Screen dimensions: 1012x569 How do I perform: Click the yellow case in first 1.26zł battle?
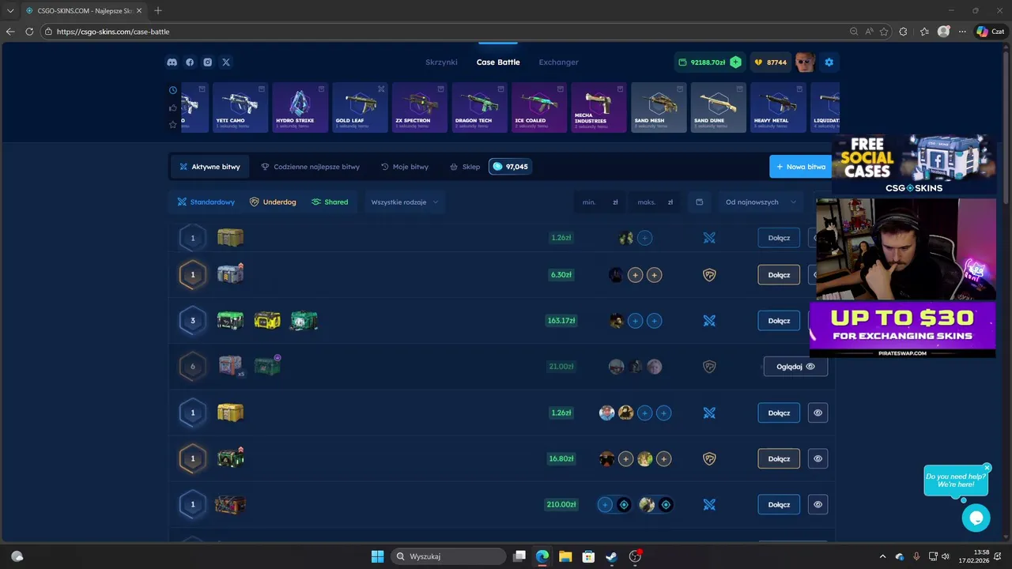tap(231, 237)
